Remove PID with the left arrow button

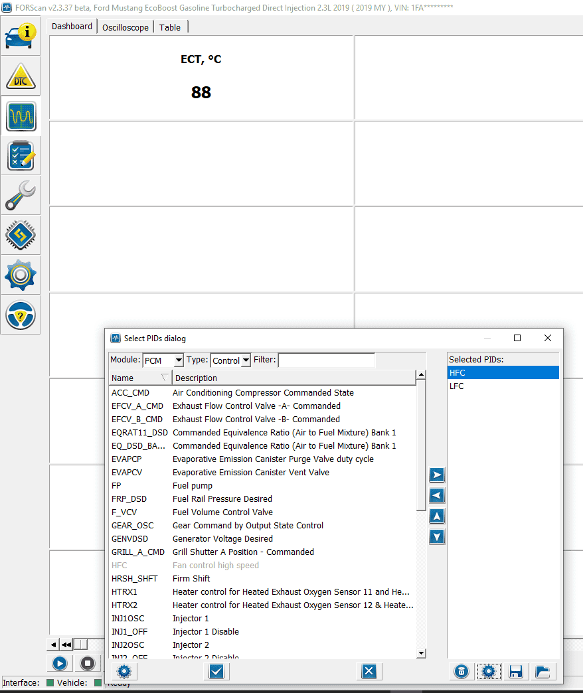coord(437,495)
